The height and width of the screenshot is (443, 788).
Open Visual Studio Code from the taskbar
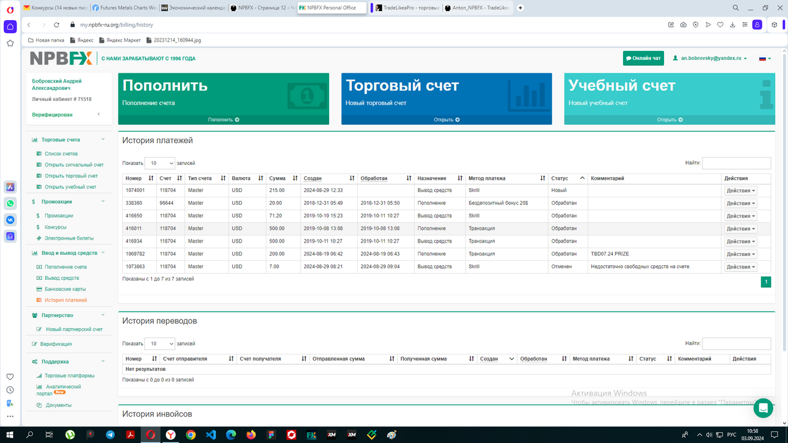211,434
